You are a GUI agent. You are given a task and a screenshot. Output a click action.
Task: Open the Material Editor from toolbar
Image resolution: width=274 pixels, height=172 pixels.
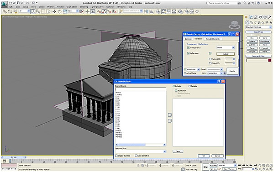[x=180, y=12]
